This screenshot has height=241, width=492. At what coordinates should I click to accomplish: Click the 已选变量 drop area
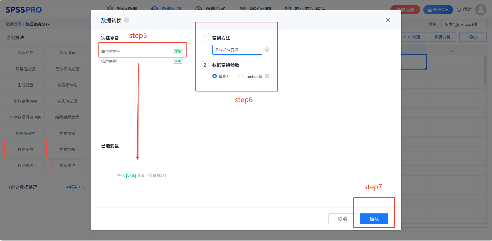coord(143,176)
